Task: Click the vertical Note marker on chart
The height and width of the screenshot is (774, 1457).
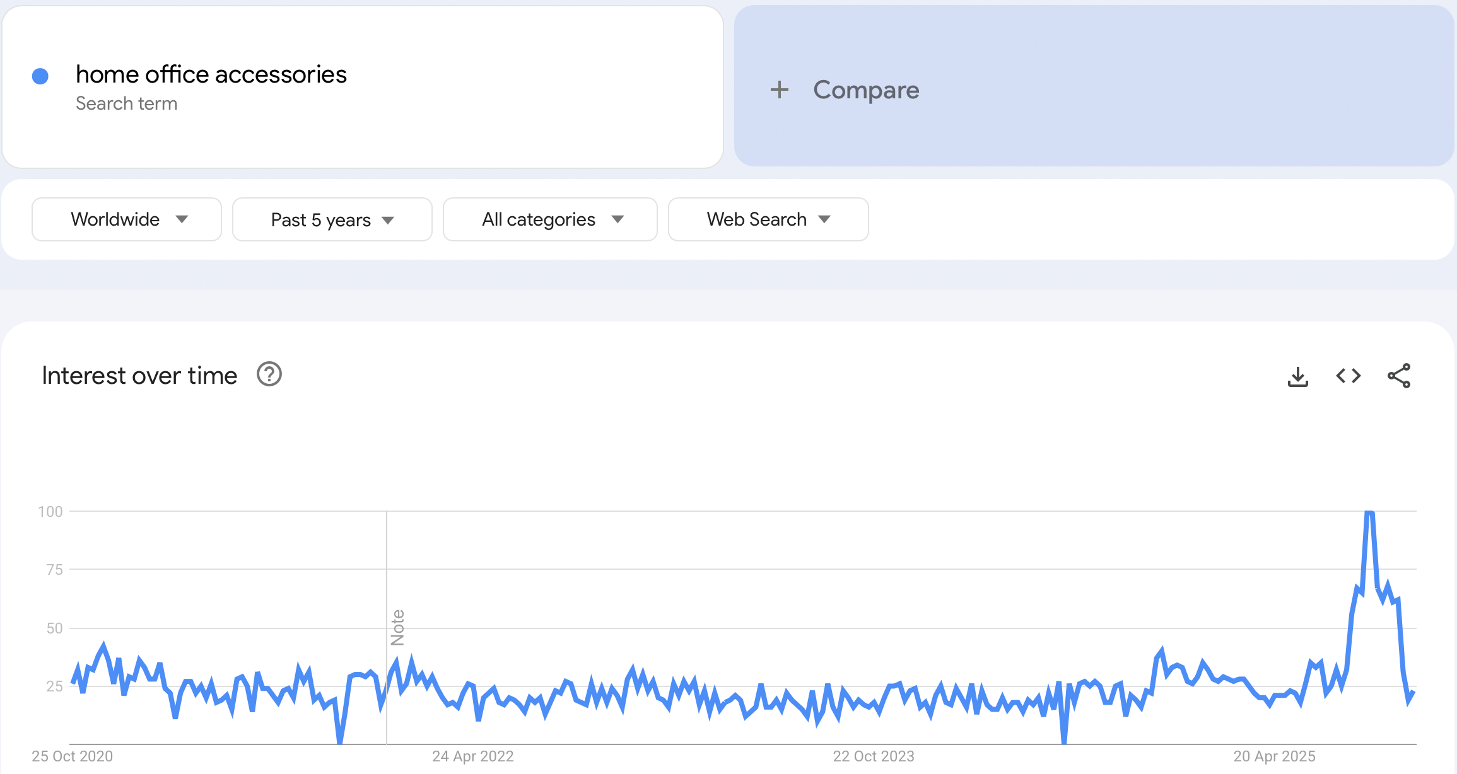Action: [397, 627]
